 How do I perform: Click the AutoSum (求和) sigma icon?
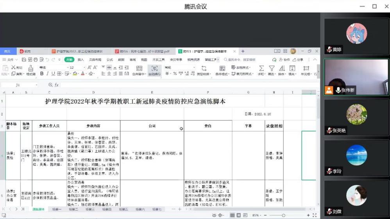[x=261, y=68]
